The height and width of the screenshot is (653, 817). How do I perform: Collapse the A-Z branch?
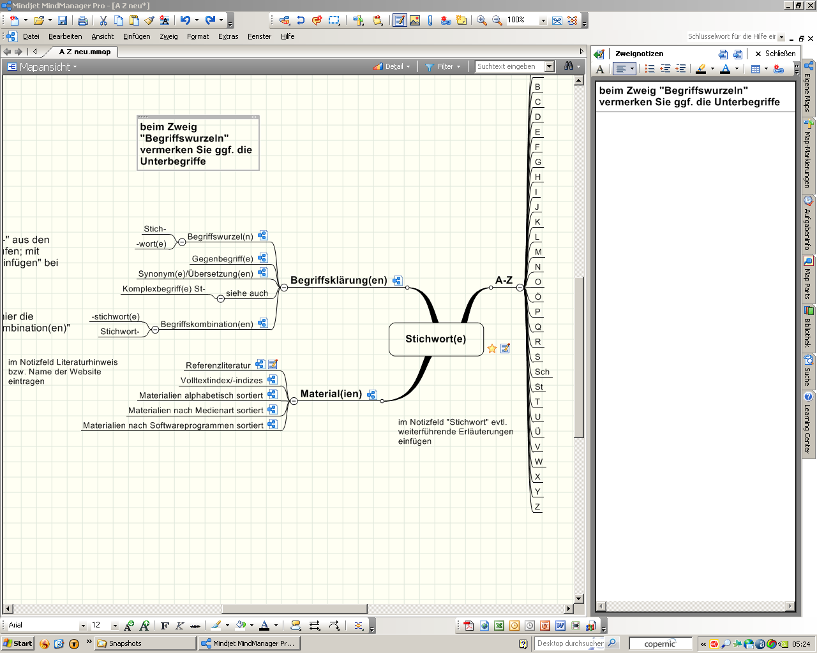(x=520, y=288)
